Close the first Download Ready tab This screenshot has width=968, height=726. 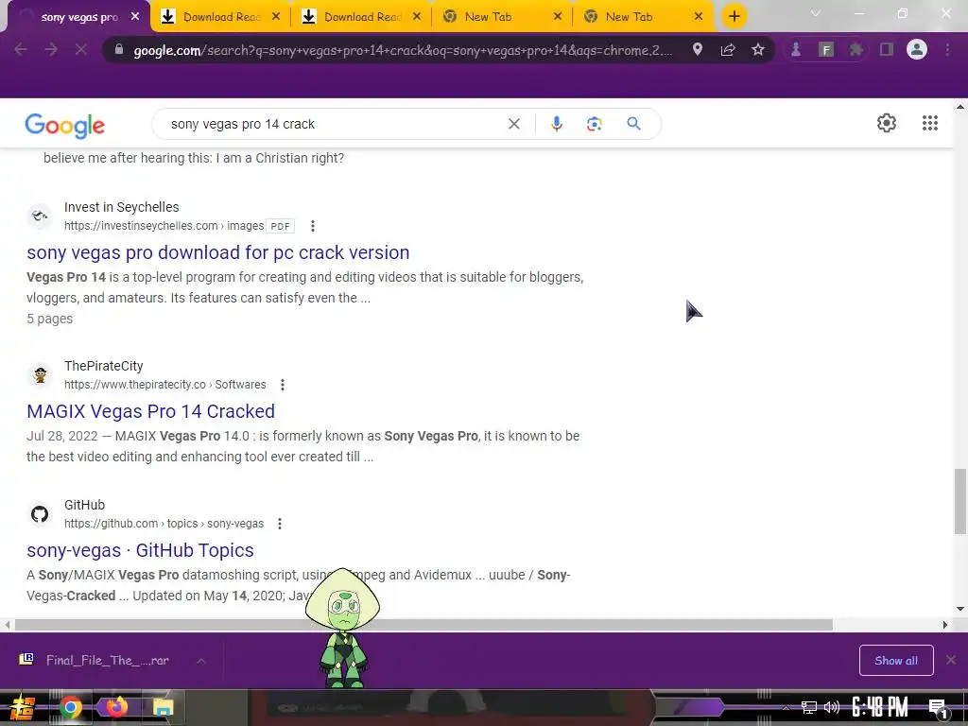tap(276, 17)
